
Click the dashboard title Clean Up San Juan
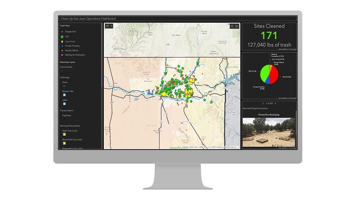(88, 18)
